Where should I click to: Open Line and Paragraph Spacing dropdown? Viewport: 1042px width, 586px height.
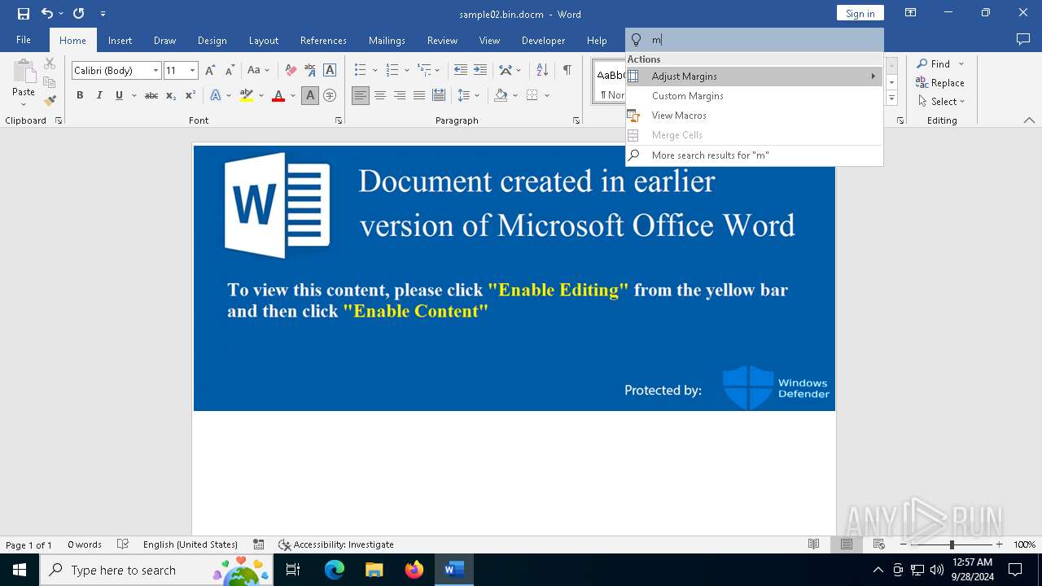[468, 95]
